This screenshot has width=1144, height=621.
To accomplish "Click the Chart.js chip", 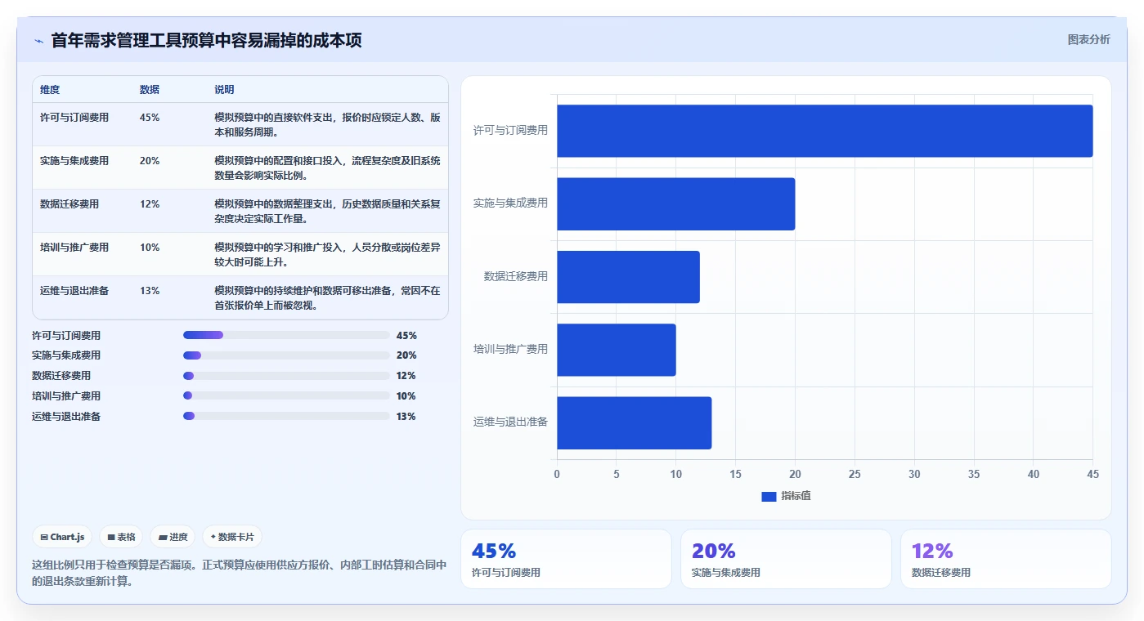I will (x=62, y=537).
